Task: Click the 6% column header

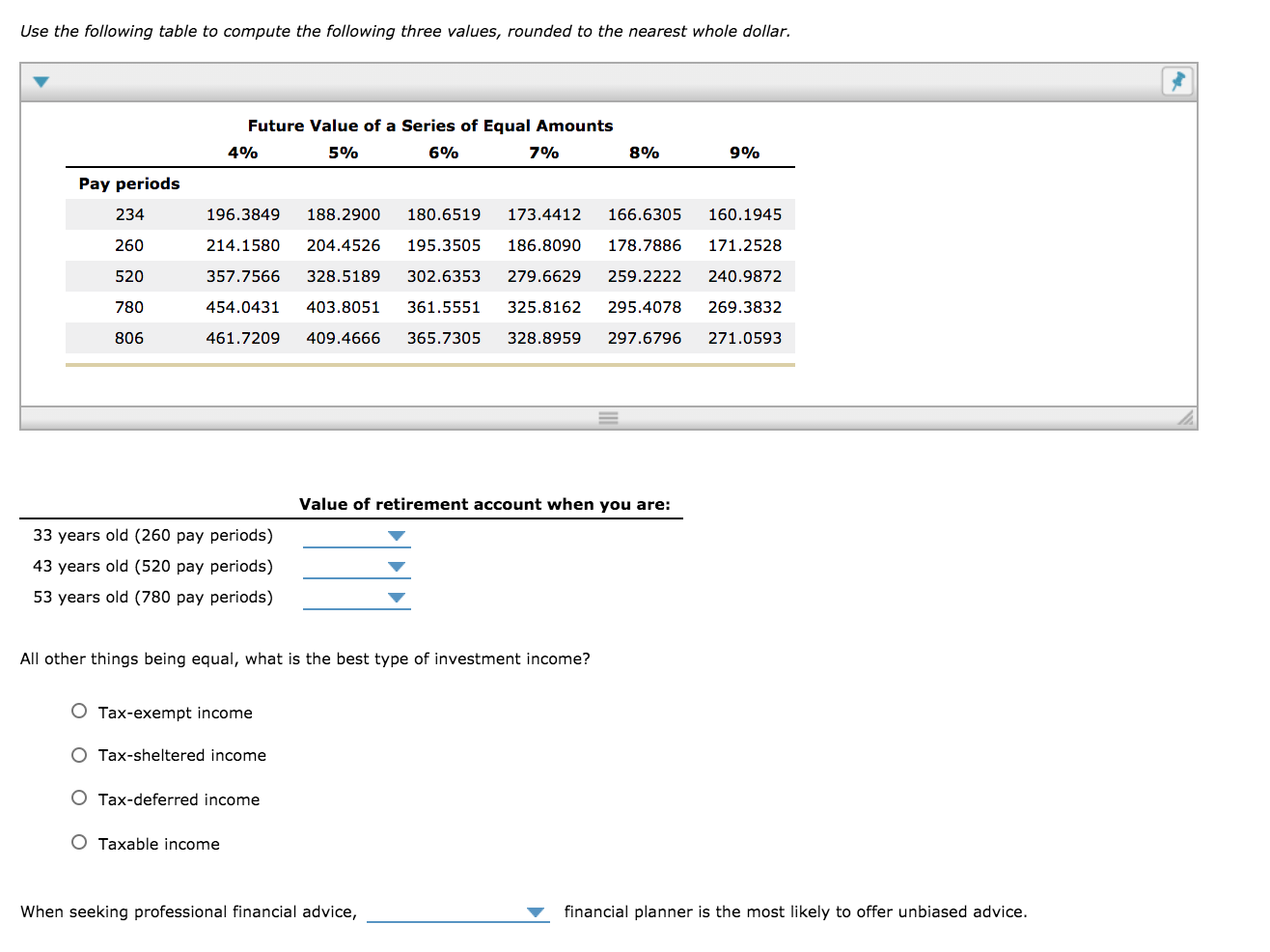Action: tap(444, 153)
